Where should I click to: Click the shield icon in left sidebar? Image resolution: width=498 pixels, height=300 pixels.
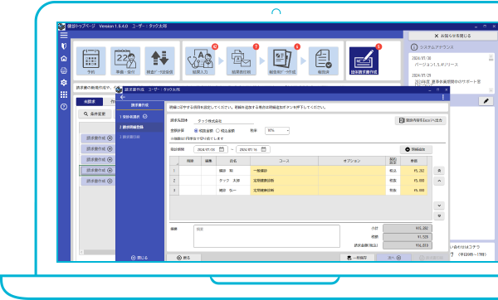(64, 46)
